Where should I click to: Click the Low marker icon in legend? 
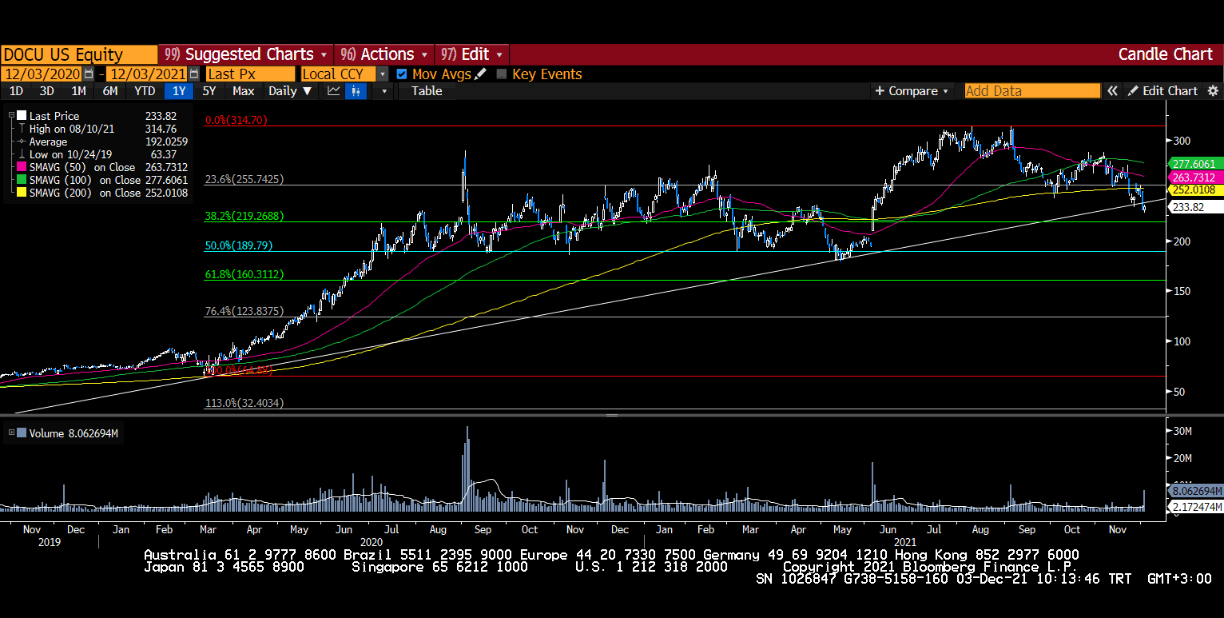22,154
